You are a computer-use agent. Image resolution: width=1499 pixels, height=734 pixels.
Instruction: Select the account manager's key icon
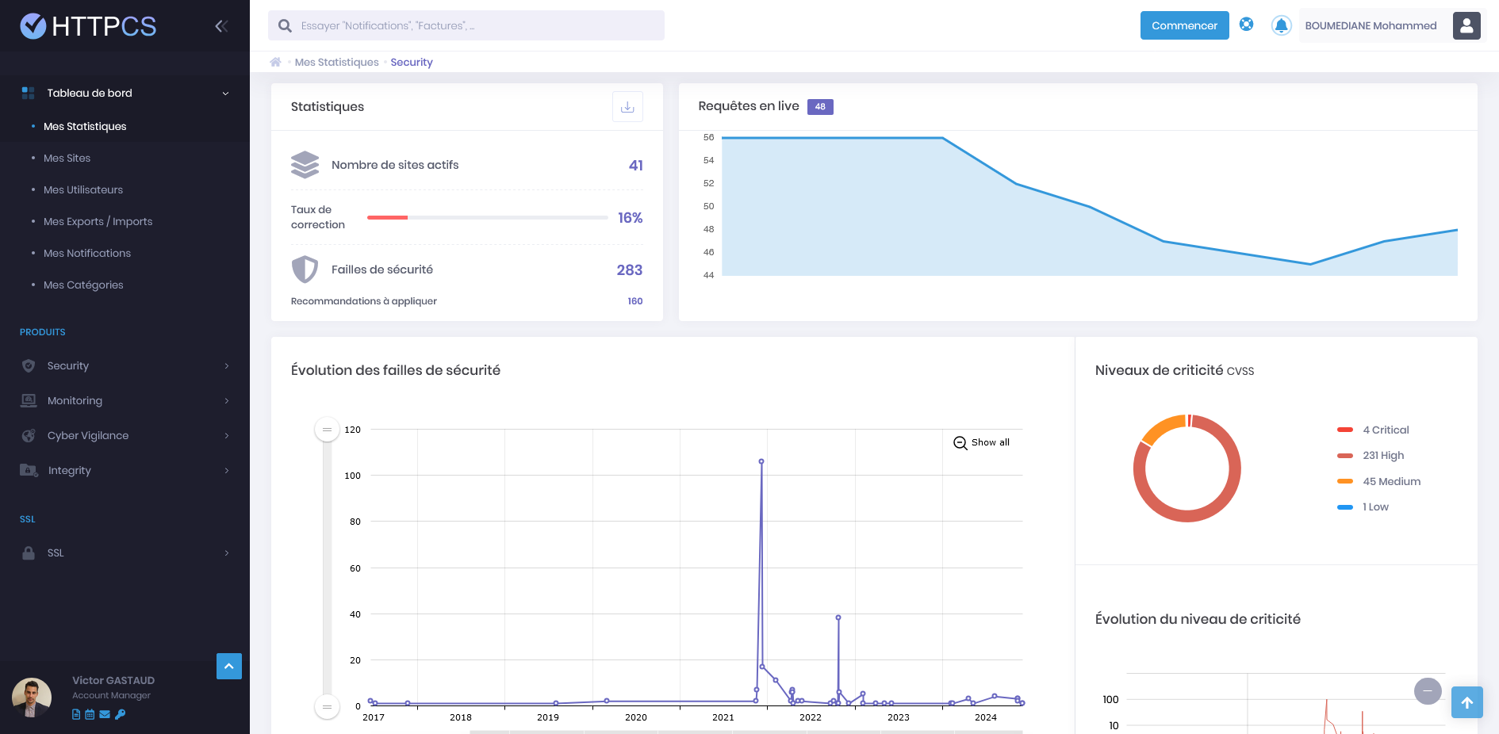pos(120,714)
